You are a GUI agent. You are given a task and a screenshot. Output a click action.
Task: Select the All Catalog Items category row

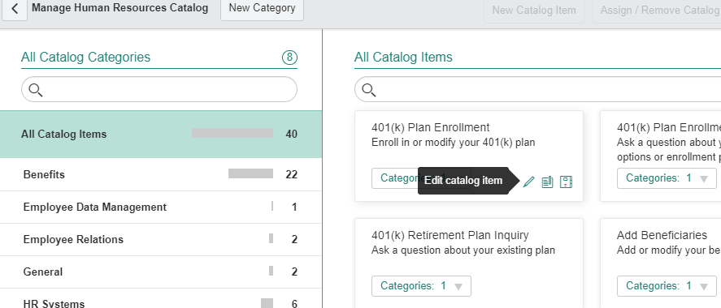click(161, 135)
